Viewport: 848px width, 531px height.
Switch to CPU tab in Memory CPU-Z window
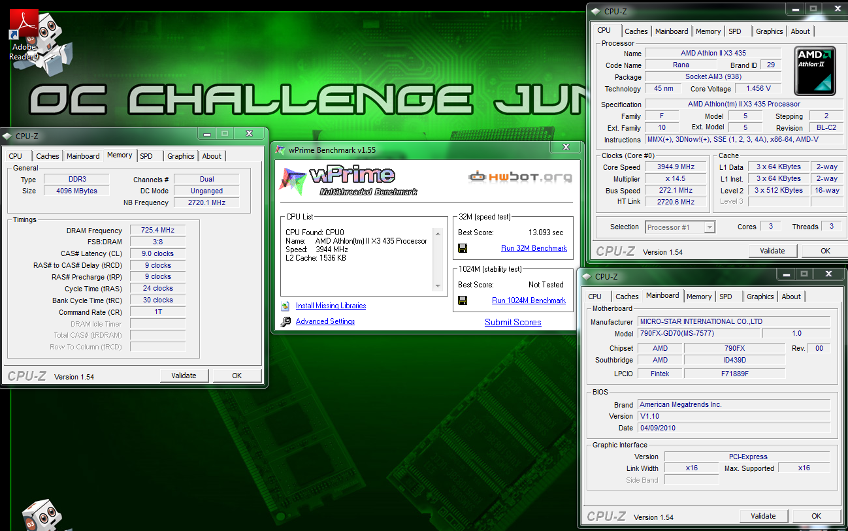[15, 156]
